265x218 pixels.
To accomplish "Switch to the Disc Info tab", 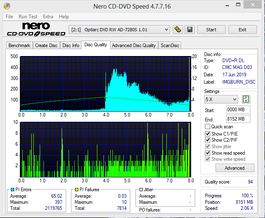I will click(x=71, y=45).
